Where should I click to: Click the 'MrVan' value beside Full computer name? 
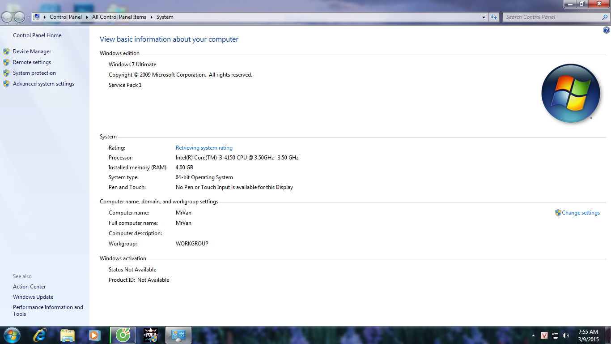[183, 223]
